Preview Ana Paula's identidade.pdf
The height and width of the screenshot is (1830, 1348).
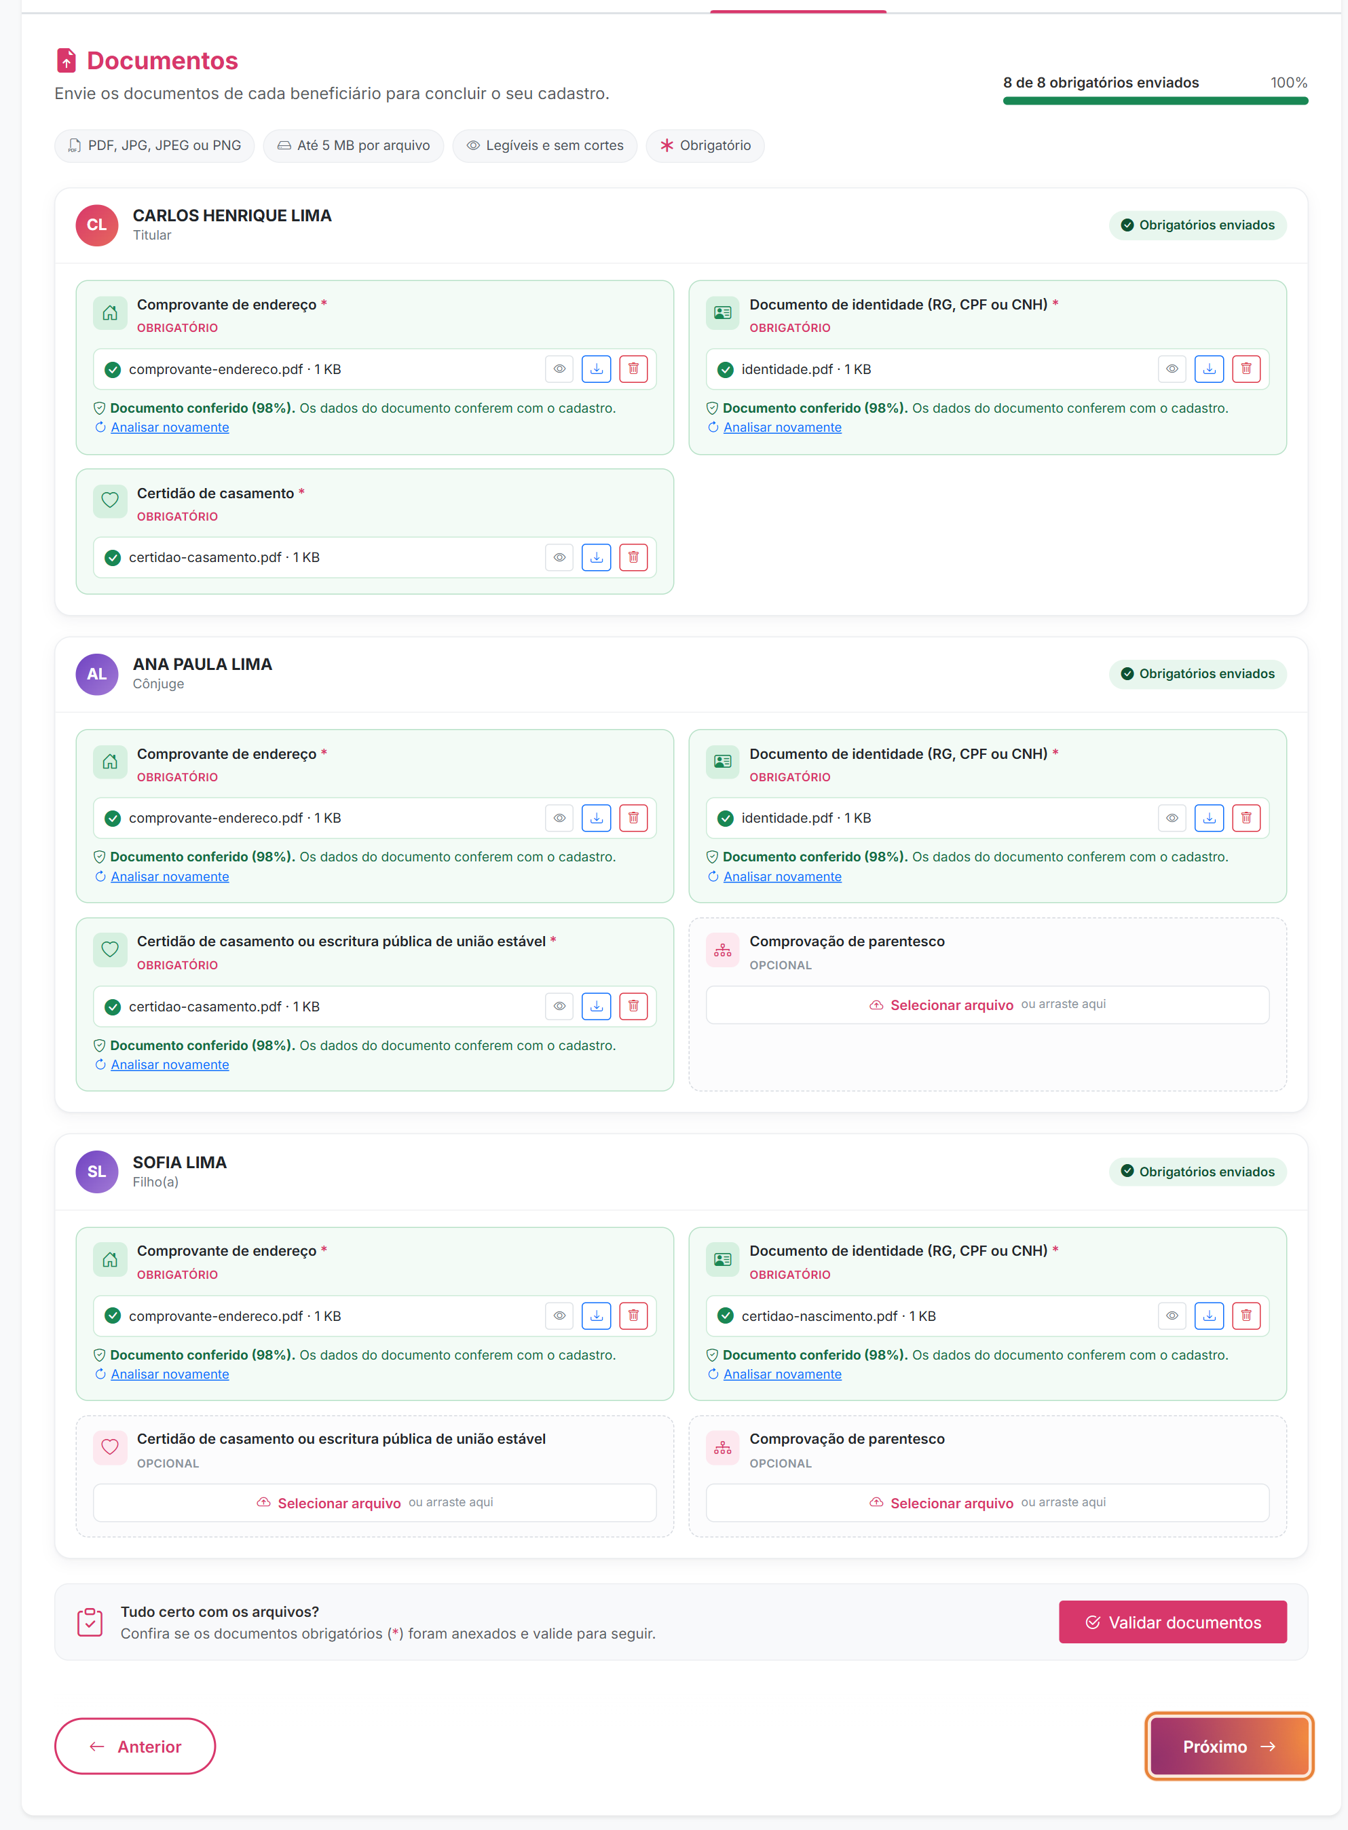point(1172,817)
